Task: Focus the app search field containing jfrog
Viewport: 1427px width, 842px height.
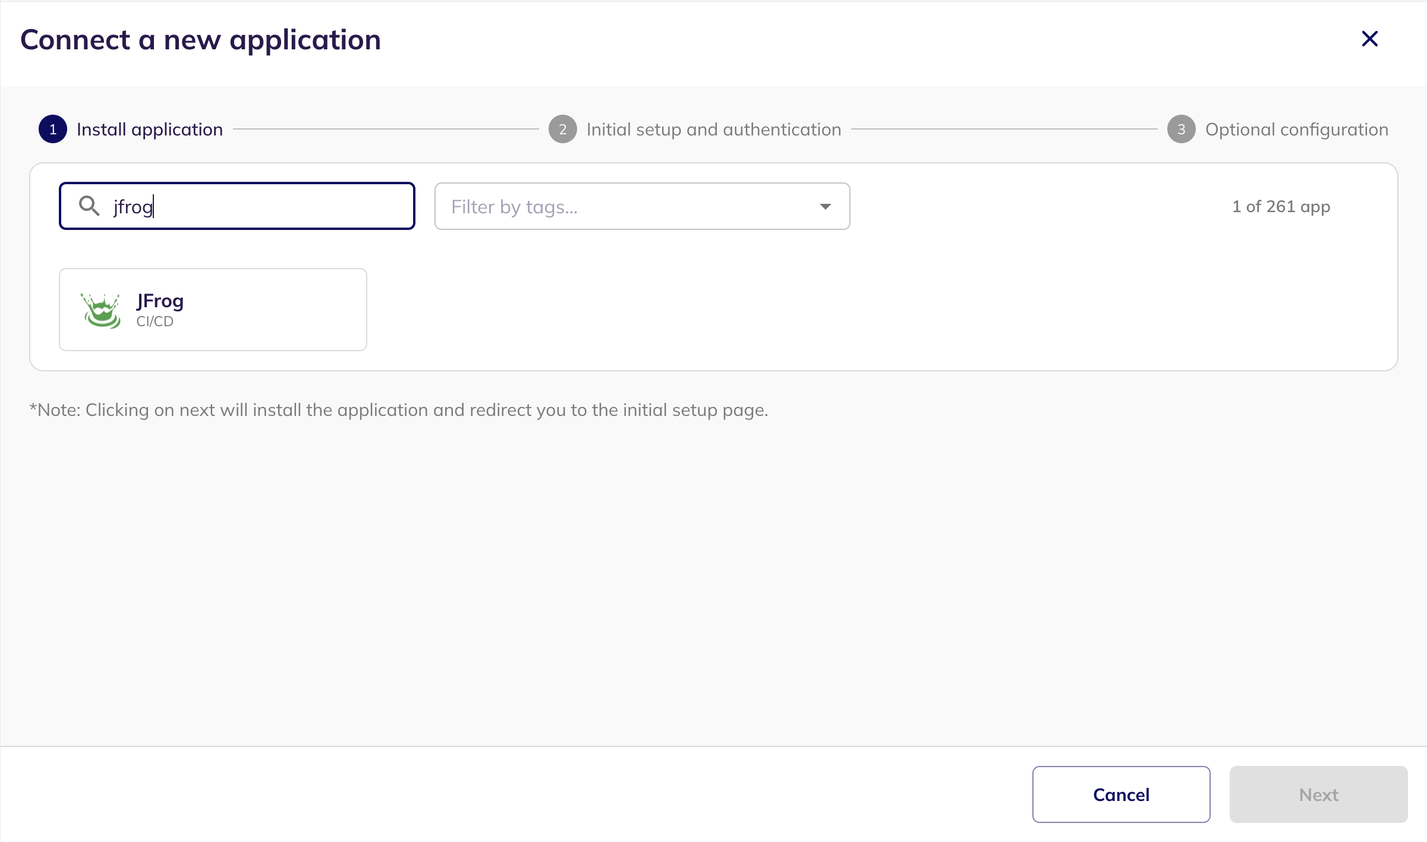Action: click(x=237, y=206)
